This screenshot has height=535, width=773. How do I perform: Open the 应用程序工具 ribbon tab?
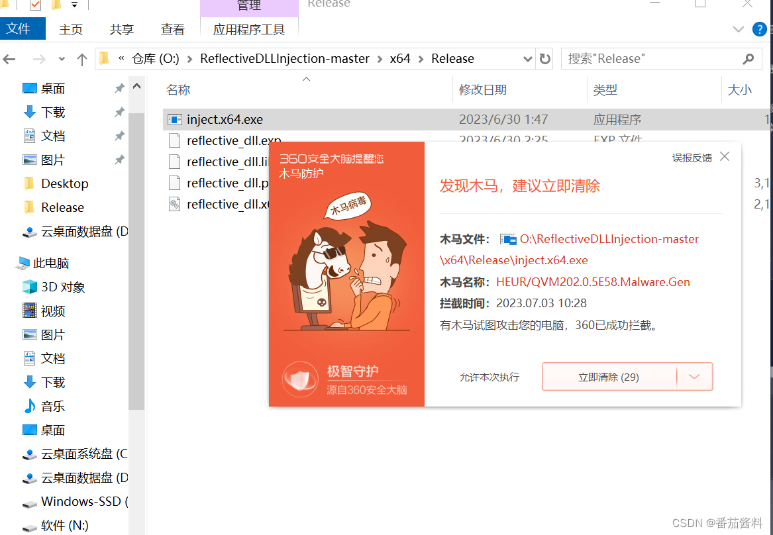(249, 30)
